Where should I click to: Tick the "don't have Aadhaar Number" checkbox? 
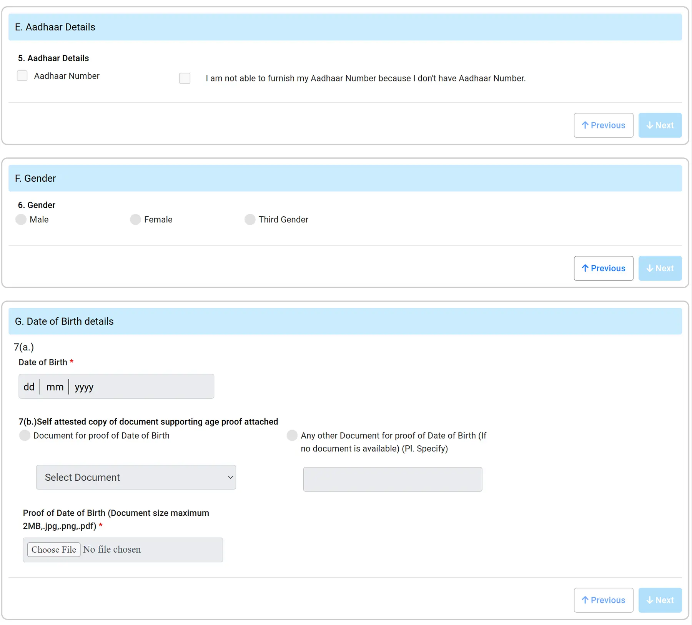(185, 78)
